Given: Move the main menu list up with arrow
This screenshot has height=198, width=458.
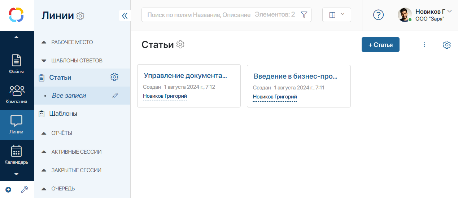Looking at the screenshot, I should tap(17, 37).
